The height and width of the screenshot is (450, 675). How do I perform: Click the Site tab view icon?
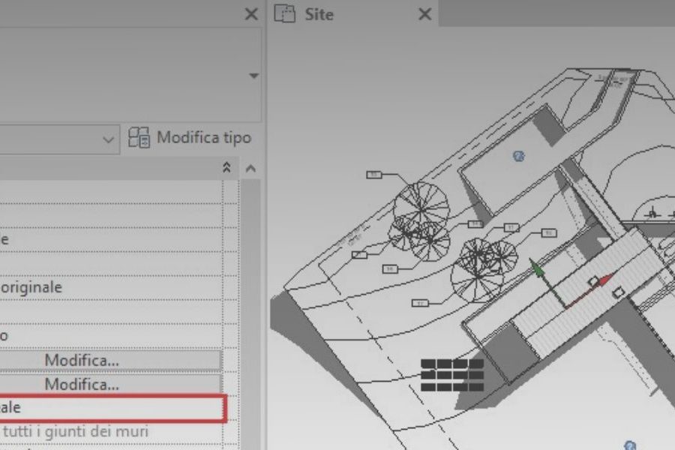pyautogui.click(x=286, y=13)
